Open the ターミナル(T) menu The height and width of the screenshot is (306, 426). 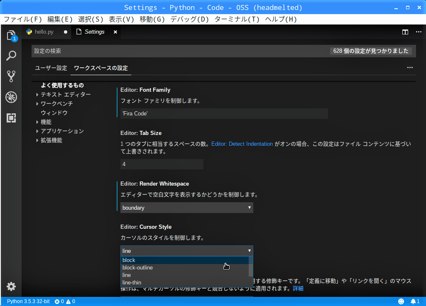point(237,19)
